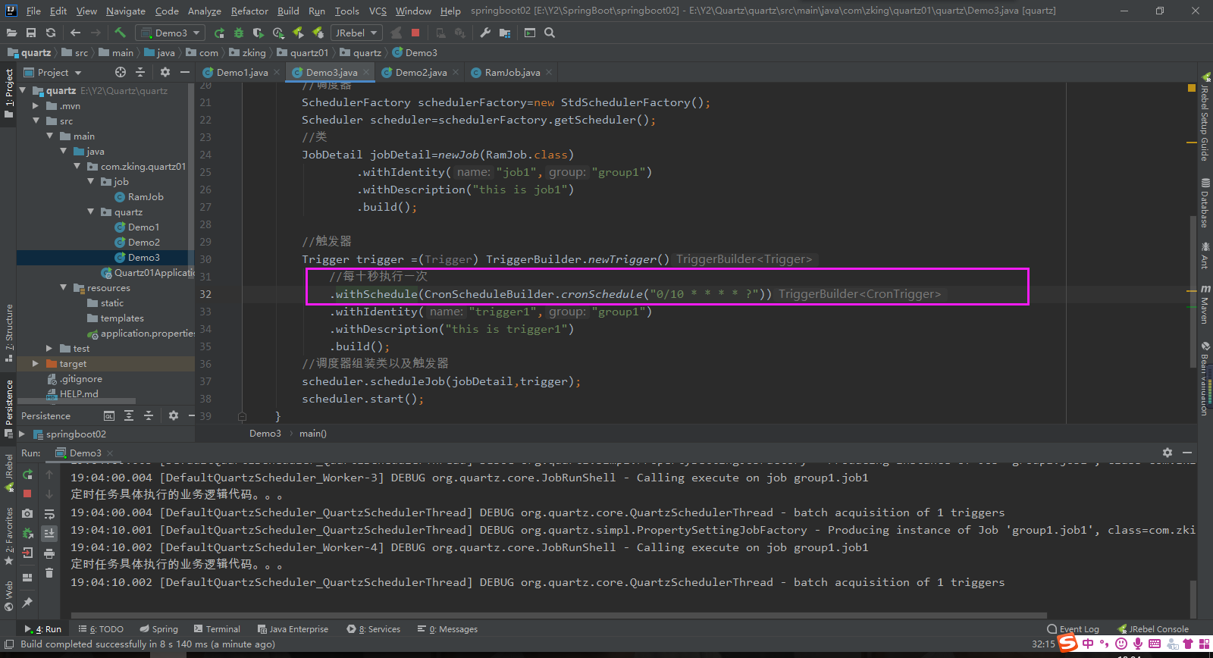The width and height of the screenshot is (1213, 658).
Task: Start debugging with the green bug icon
Action: click(239, 33)
